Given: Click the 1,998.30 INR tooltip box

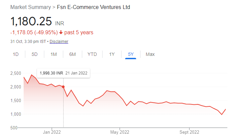Looking at the screenshot, I should point(64,73).
